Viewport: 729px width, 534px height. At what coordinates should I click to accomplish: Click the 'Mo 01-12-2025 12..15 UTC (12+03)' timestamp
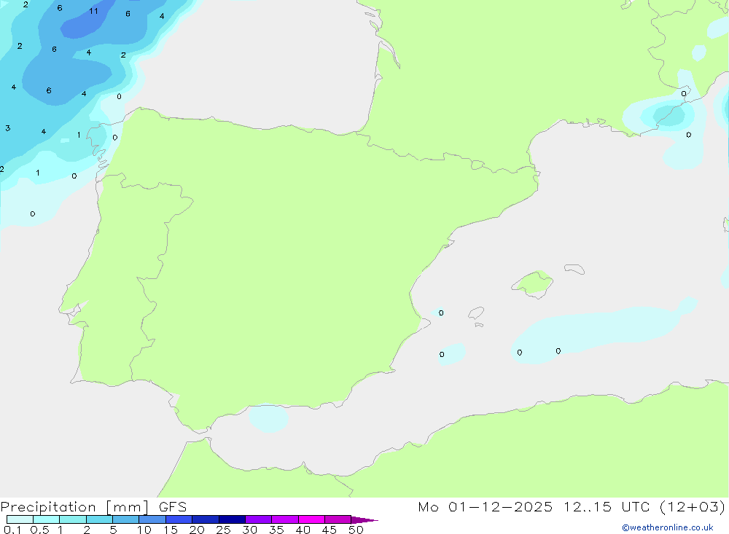(572, 507)
